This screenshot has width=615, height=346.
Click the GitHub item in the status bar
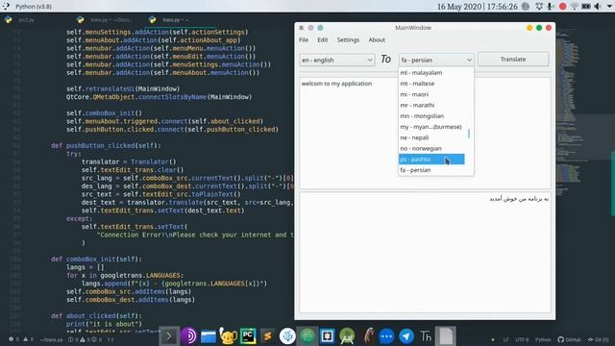[x=570, y=339]
